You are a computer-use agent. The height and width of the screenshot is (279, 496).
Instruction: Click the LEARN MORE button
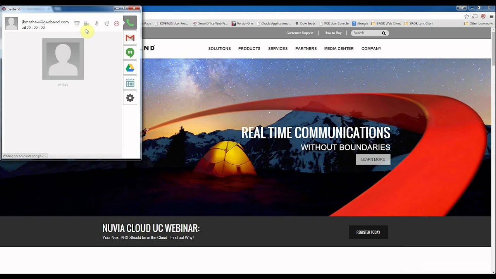click(x=373, y=159)
